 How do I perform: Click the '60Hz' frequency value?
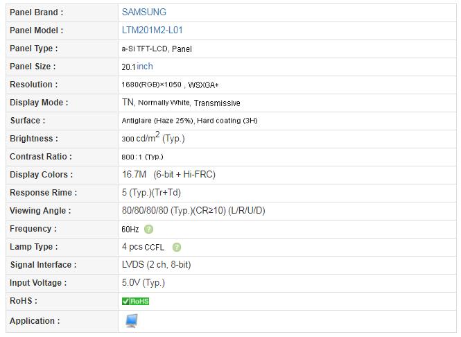click(x=130, y=230)
